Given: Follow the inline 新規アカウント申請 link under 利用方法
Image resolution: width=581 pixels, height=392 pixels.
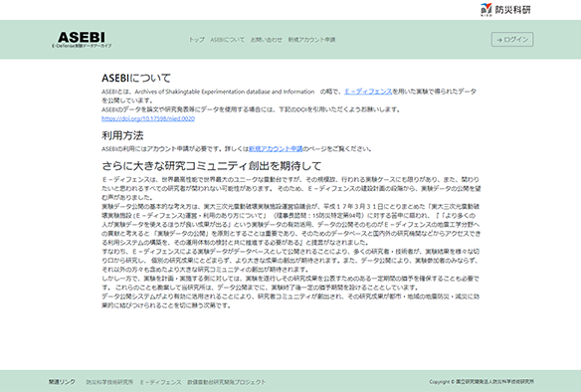Looking at the screenshot, I should click(276, 149).
